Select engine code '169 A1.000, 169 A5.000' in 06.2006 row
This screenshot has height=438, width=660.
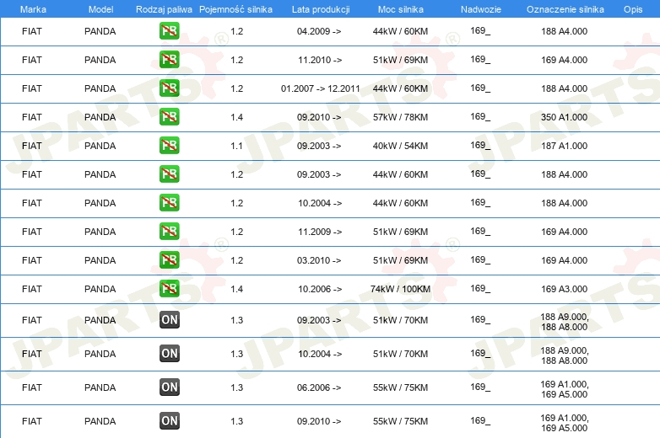pos(565,389)
